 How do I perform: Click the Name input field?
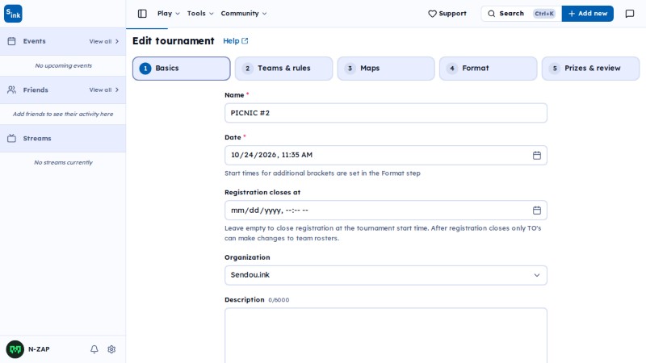[386, 113]
